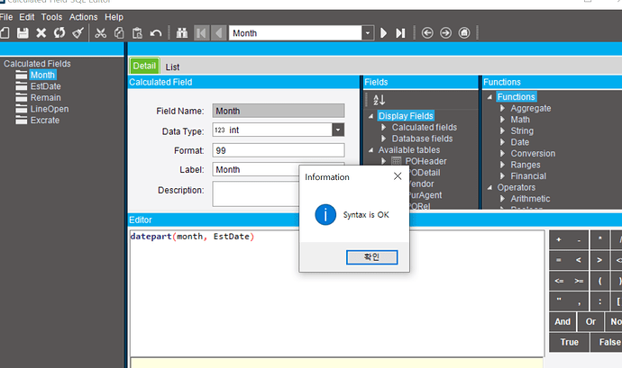Viewport: 622px width, 368px height.
Task: Switch to the List tab
Action: point(172,67)
